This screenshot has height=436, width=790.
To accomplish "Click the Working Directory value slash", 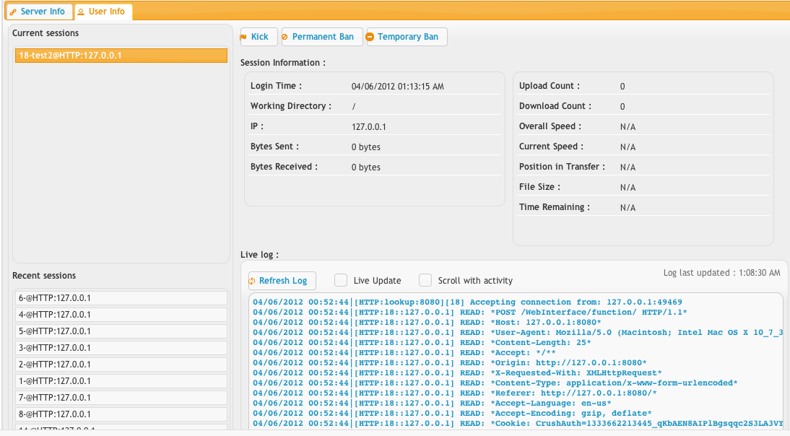I will pos(354,107).
